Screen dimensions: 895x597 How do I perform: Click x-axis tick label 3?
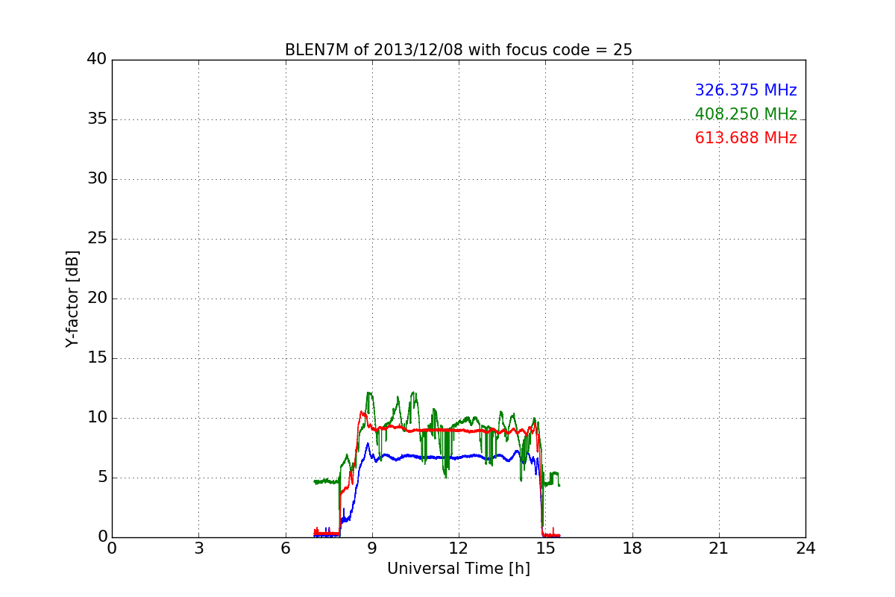[x=198, y=548]
